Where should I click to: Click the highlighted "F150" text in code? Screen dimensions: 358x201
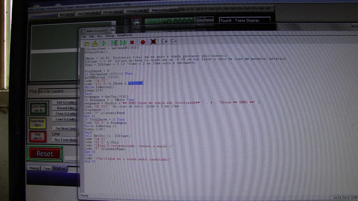[135, 83]
